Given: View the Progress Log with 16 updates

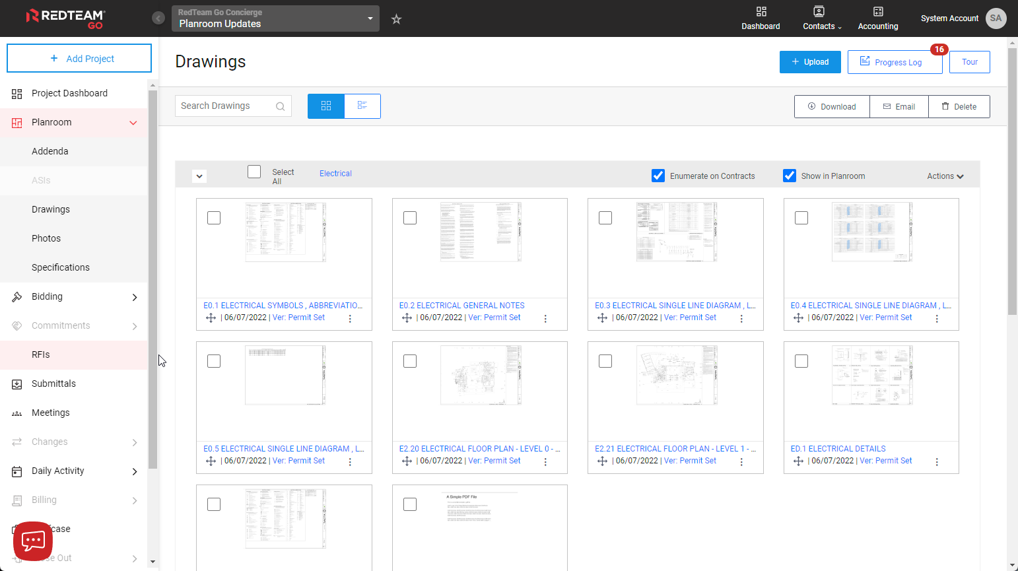Looking at the screenshot, I should point(895,61).
